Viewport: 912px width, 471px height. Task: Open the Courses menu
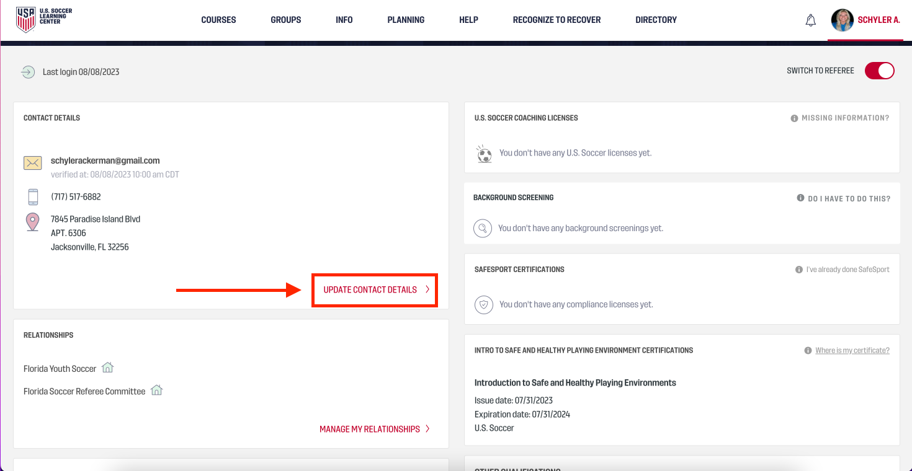pos(218,20)
